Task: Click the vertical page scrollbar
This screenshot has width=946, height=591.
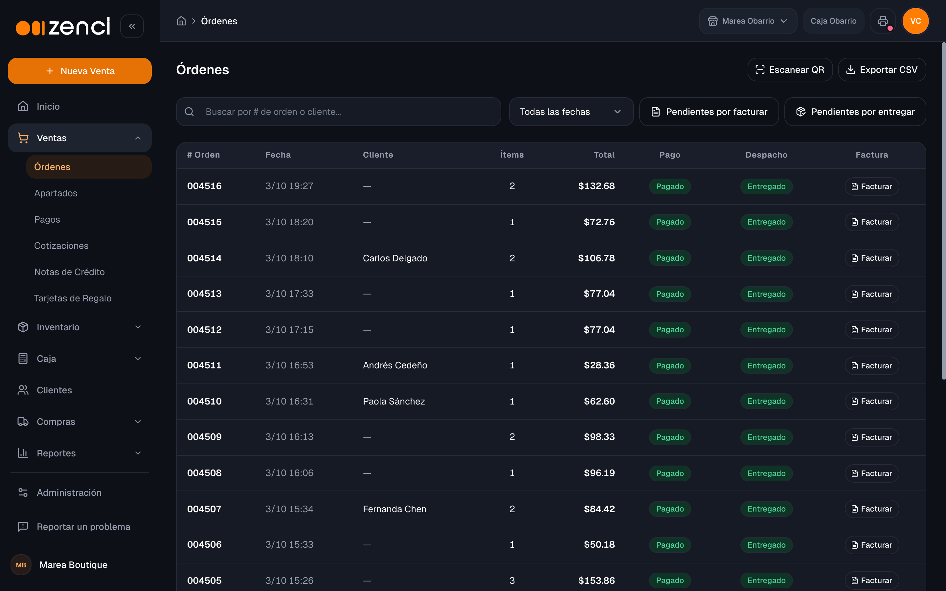Action: (x=944, y=211)
